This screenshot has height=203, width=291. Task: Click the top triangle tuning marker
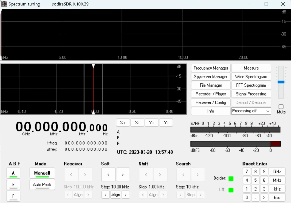pos(93,66)
